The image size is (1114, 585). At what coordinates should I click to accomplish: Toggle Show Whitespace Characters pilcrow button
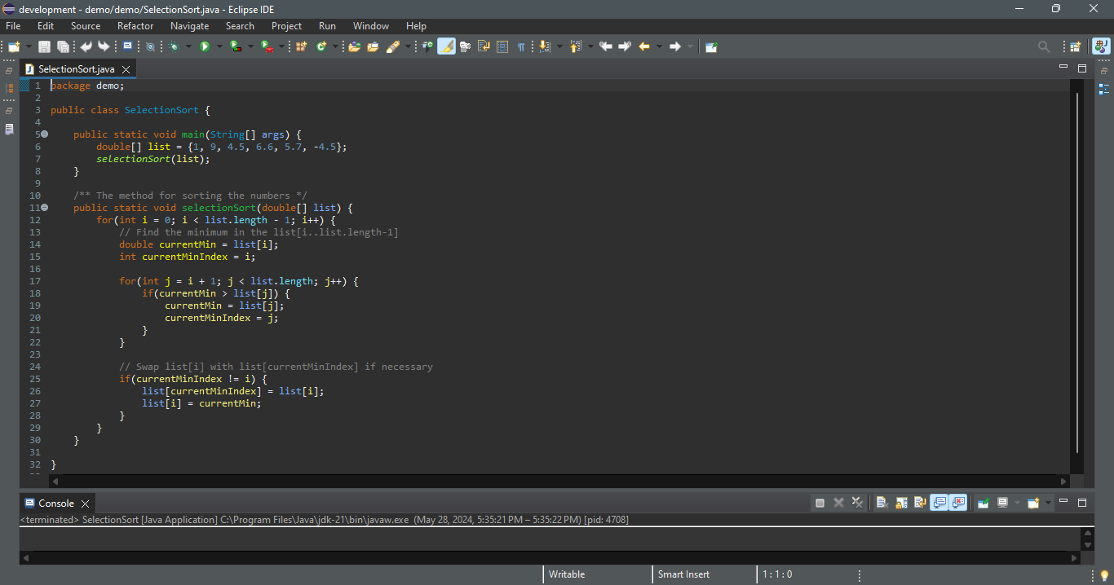coord(521,47)
